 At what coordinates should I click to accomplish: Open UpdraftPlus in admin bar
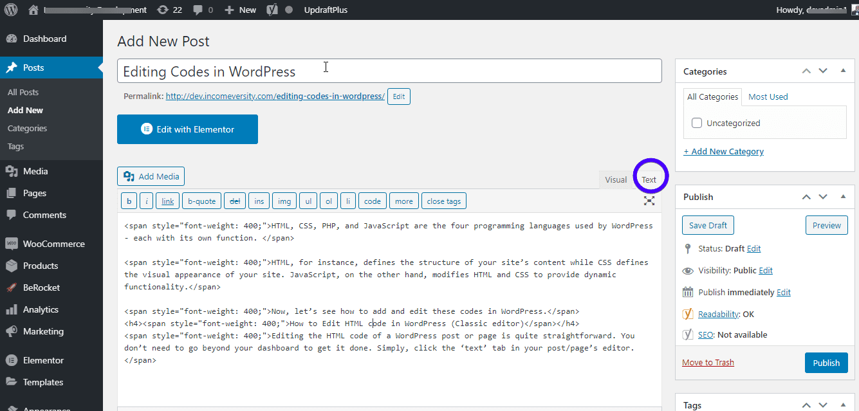click(x=326, y=10)
